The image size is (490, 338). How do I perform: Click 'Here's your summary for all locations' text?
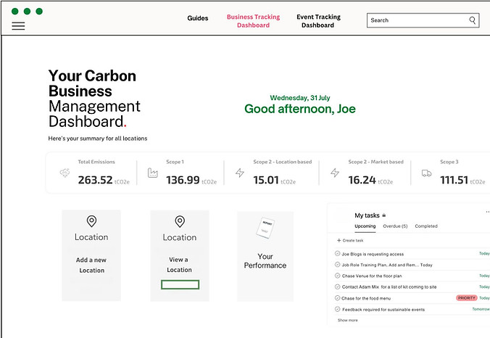pos(98,139)
